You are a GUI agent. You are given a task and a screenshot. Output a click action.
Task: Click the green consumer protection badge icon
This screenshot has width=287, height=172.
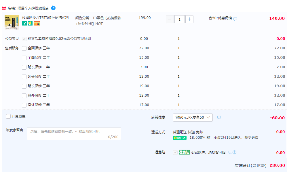30,23
